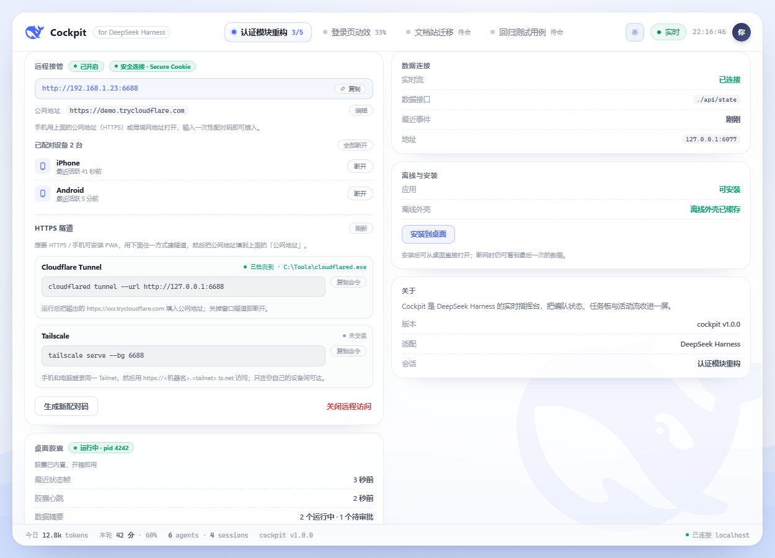Click the 安全连接 · Secure Cookie badge

[x=153, y=66]
